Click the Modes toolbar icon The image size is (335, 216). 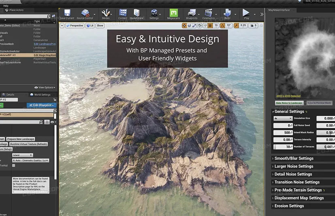[x=106, y=14]
